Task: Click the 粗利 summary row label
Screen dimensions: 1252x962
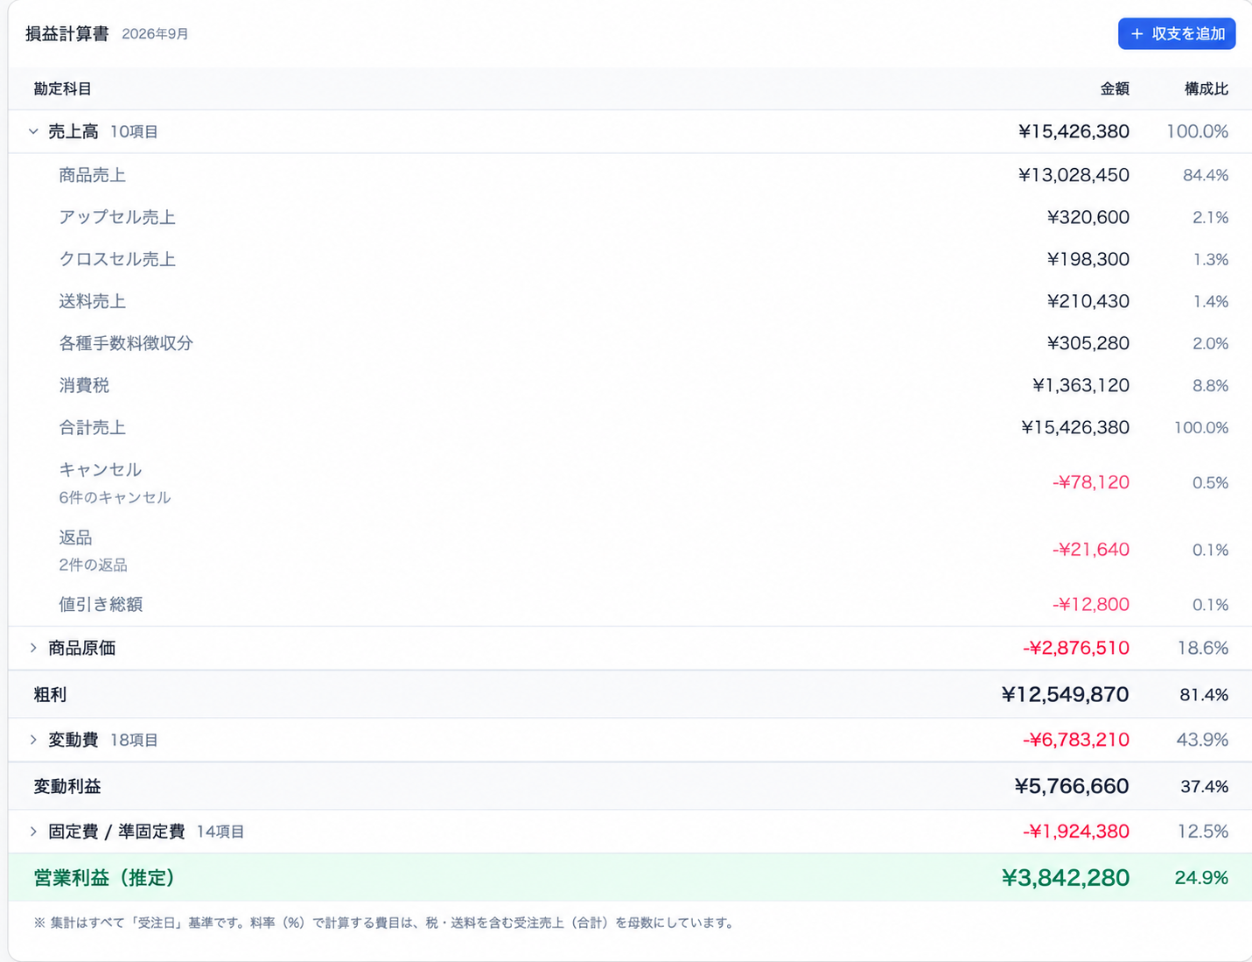Action: pos(50,694)
